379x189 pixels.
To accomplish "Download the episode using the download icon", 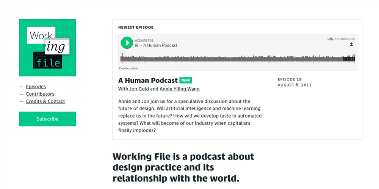I will [x=351, y=44].
